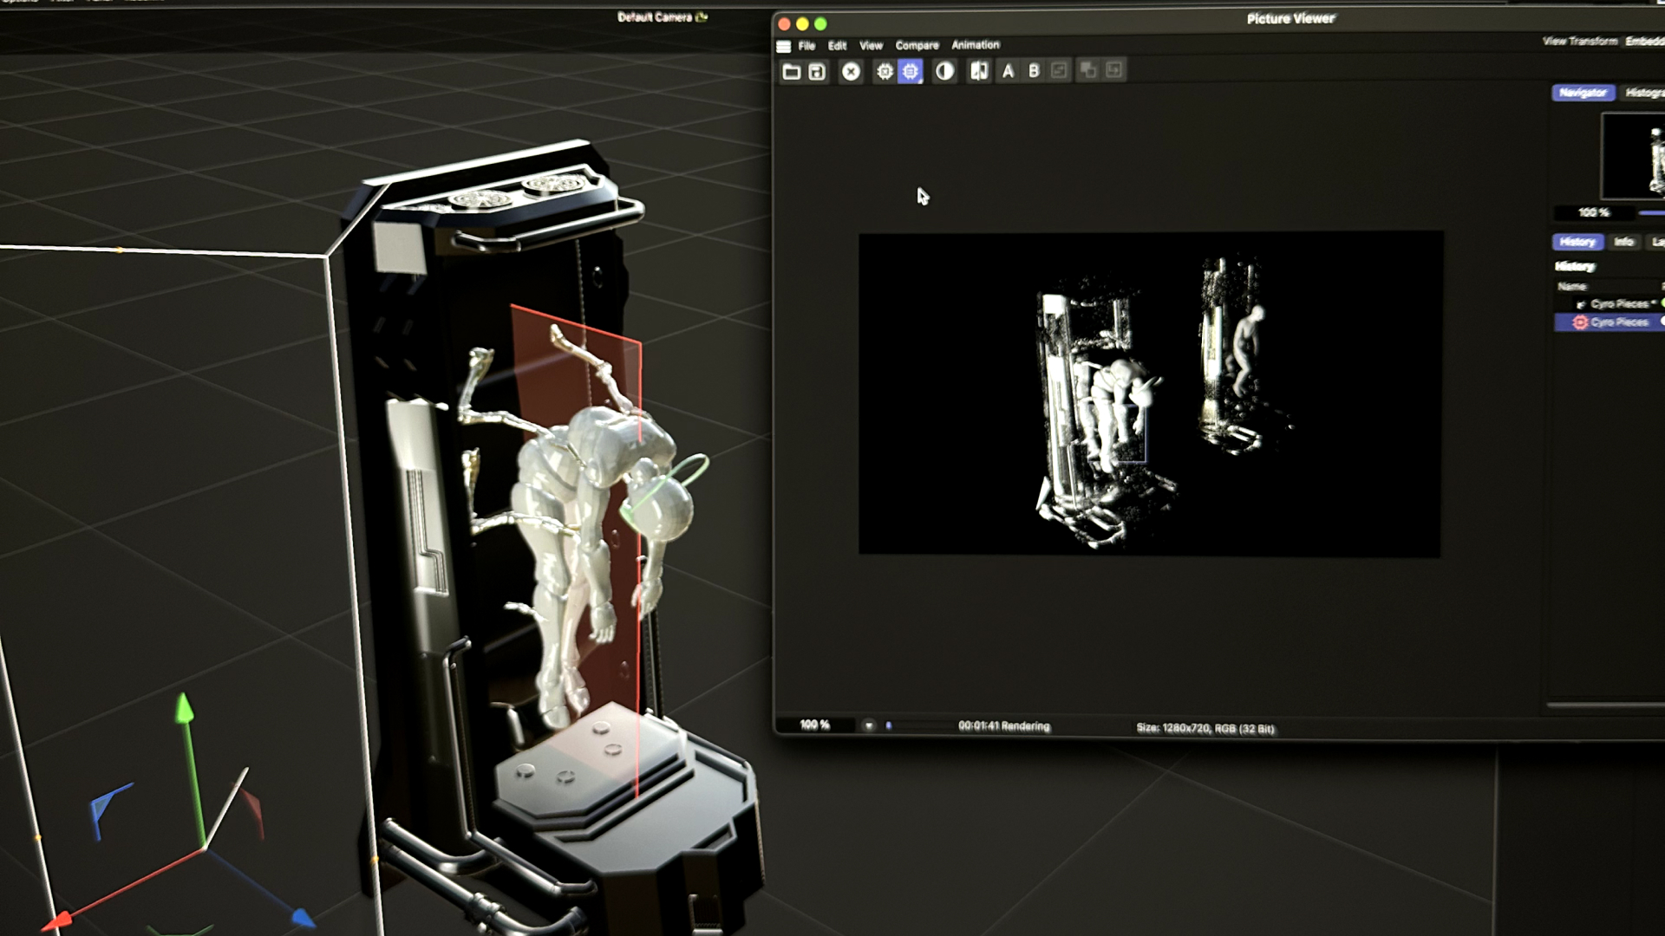This screenshot has height=936, width=1665.
Task: Open the Picture Viewer hamburger menu icon
Action: [783, 46]
